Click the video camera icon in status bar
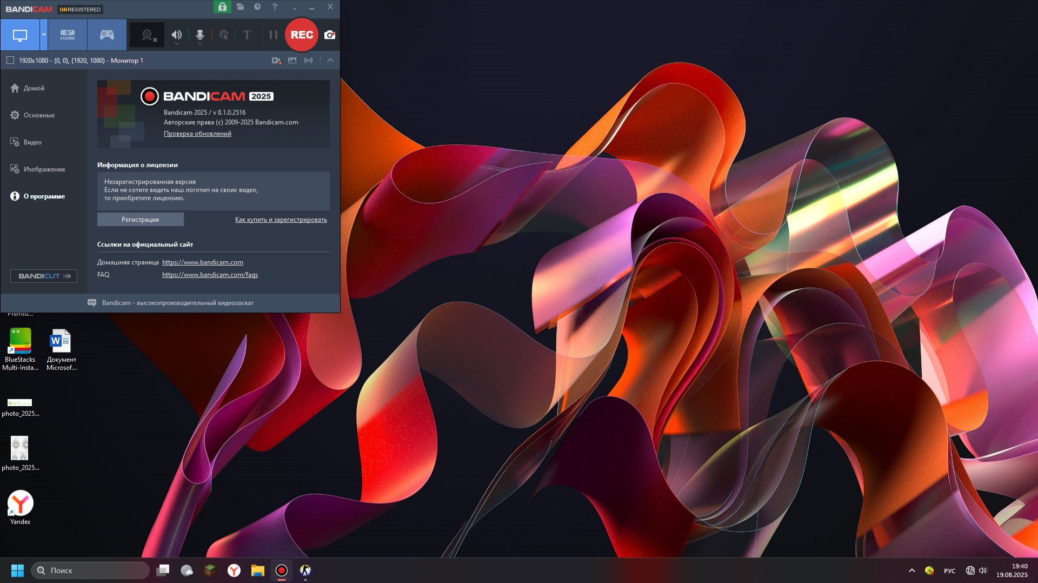 tap(276, 61)
